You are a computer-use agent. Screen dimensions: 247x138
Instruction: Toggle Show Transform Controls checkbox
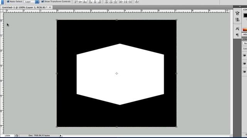42,2
